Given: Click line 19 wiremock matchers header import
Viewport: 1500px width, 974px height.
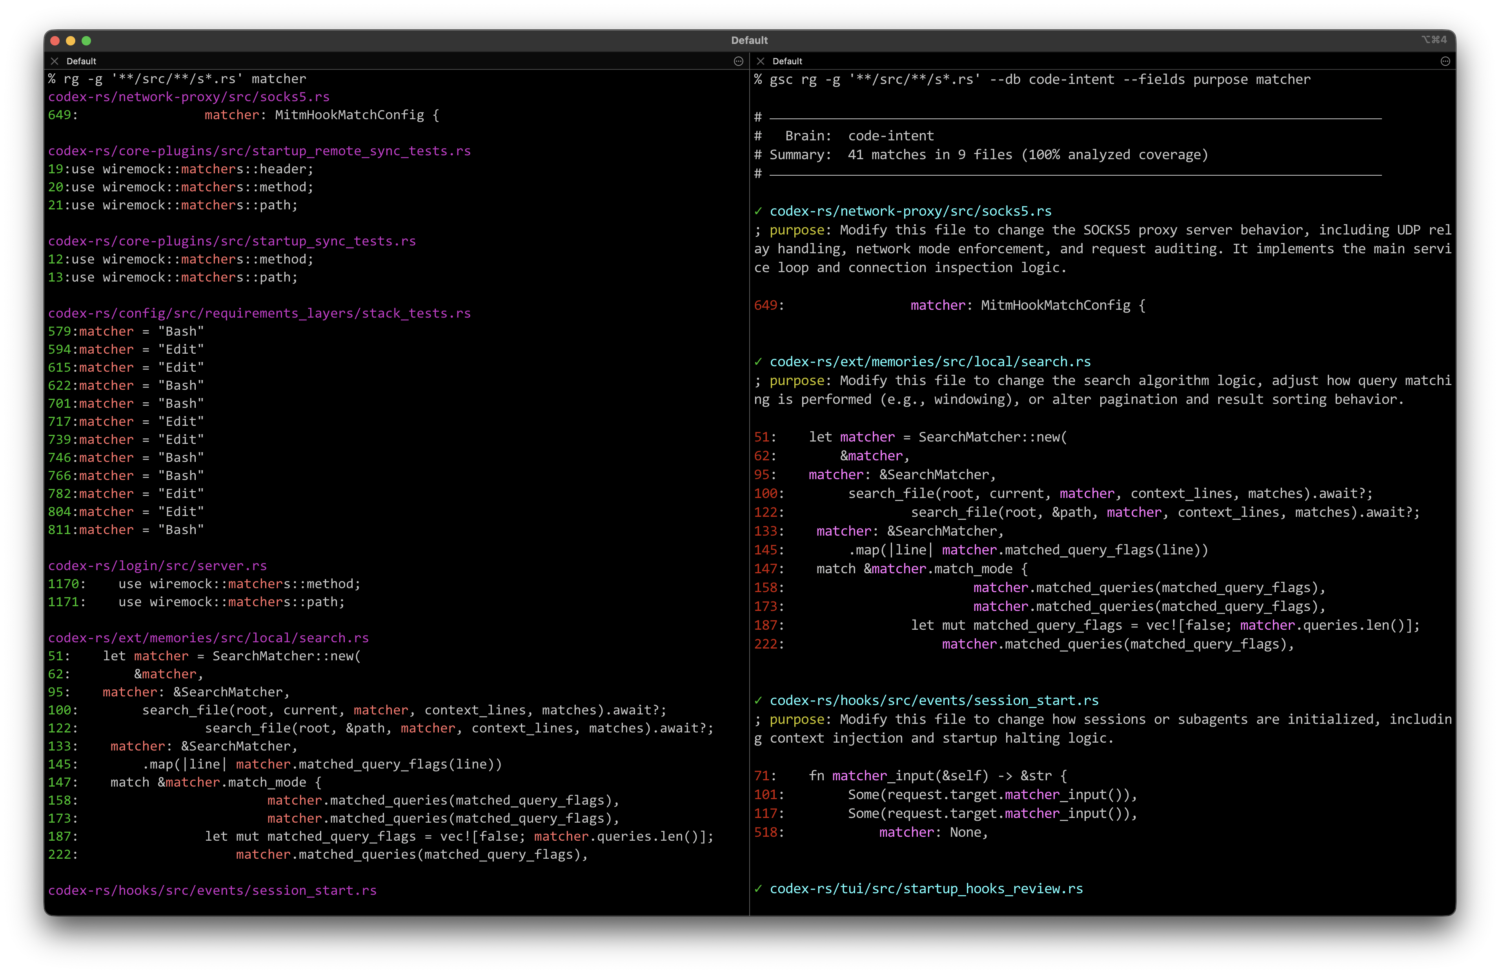Looking at the screenshot, I should (x=181, y=169).
